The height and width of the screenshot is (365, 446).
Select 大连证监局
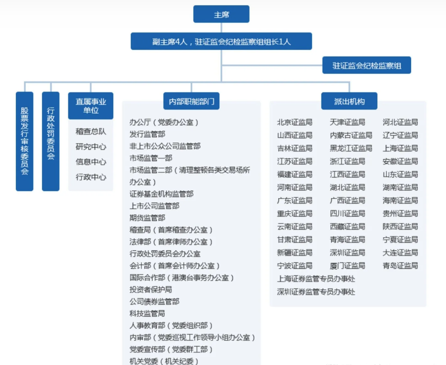(400, 253)
